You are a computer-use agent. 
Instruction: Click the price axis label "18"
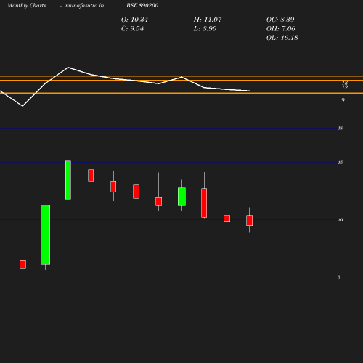tap(340, 129)
